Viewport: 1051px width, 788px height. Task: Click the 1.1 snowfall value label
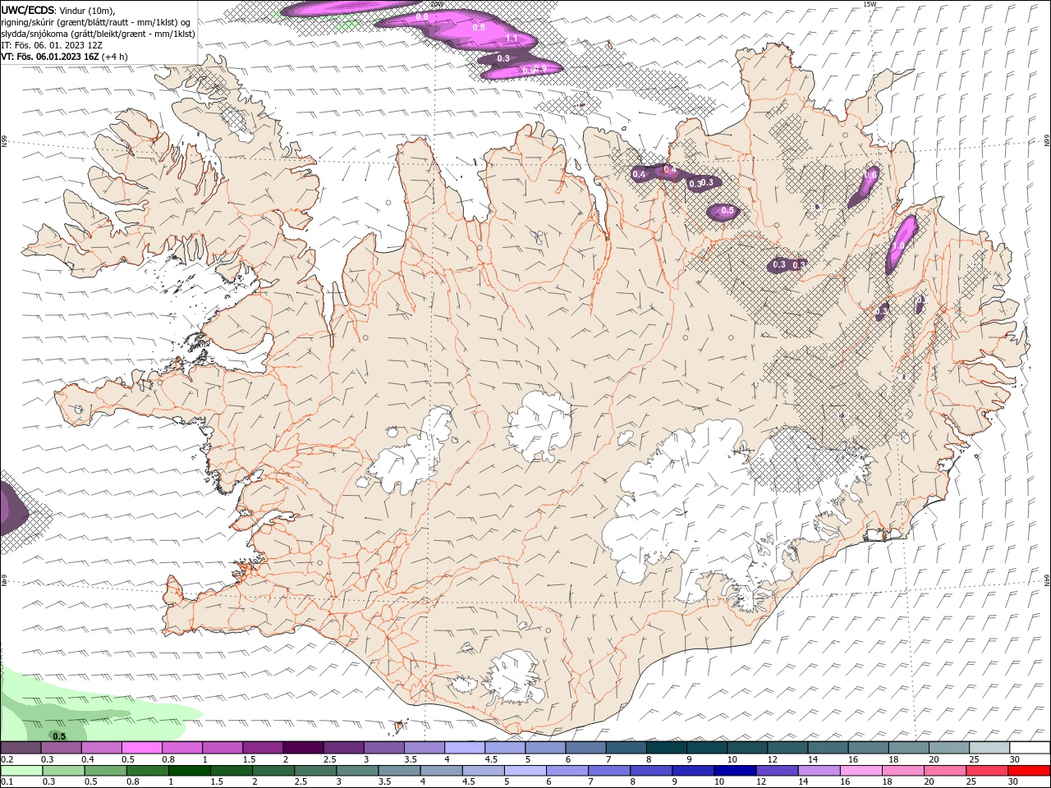[512, 39]
